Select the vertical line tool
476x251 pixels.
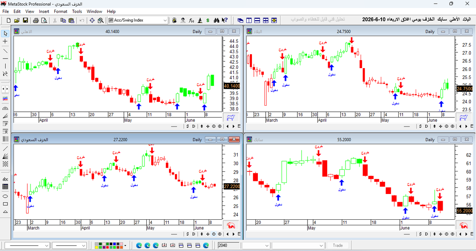tap(5, 66)
